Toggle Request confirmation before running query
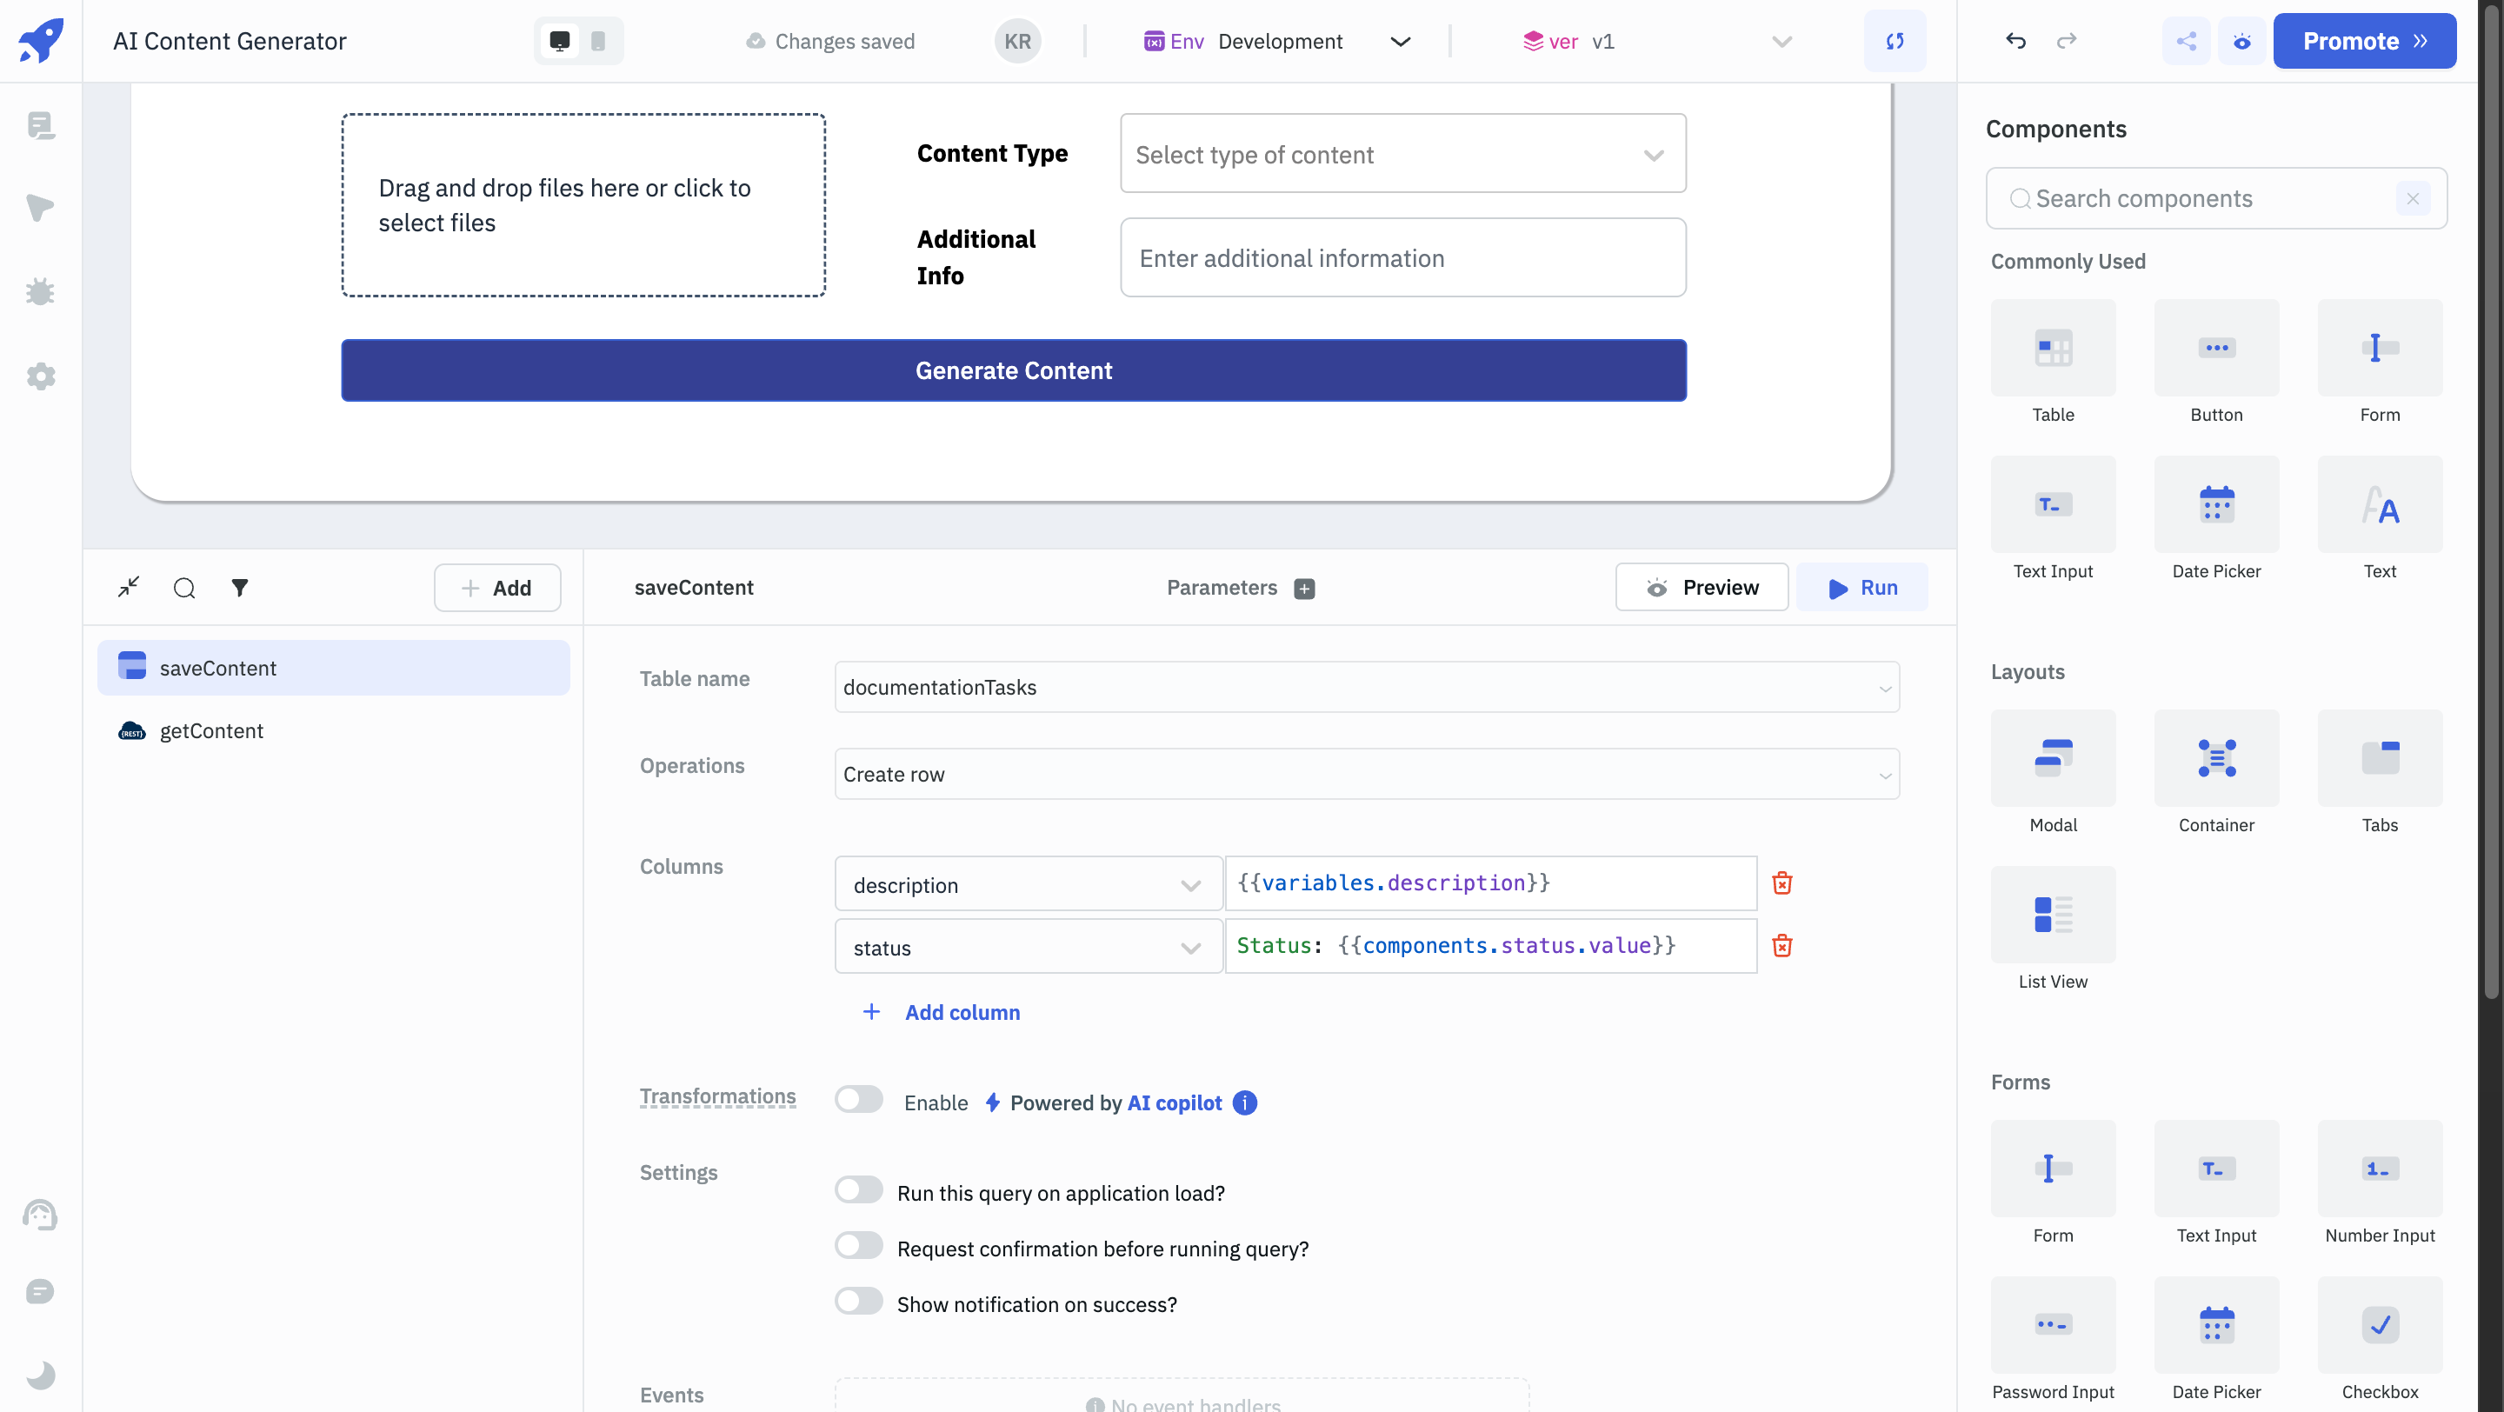2504x1412 pixels. [x=860, y=1245]
